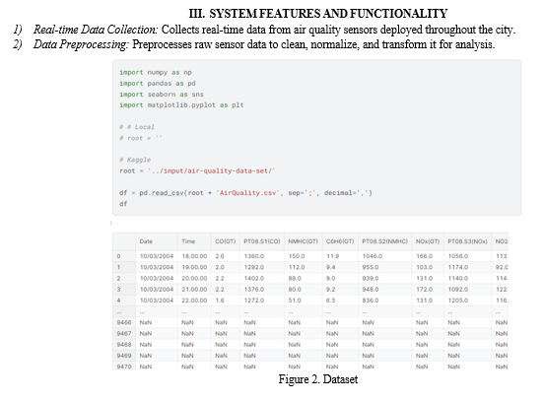Click row index '9470'
544x403 pixels.
click(x=124, y=367)
